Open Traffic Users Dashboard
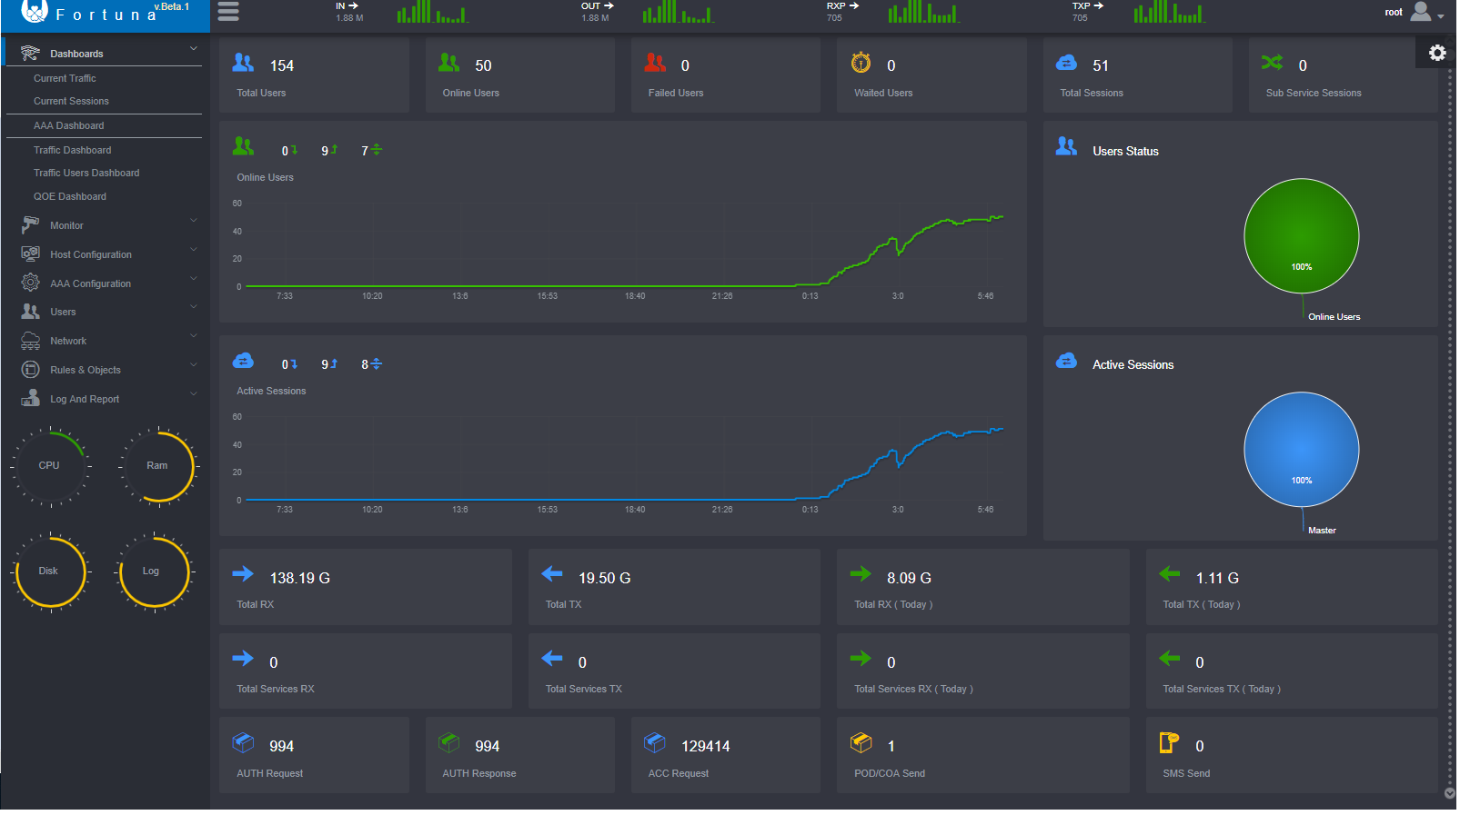Viewport: 1460px width, 815px height. point(86,173)
